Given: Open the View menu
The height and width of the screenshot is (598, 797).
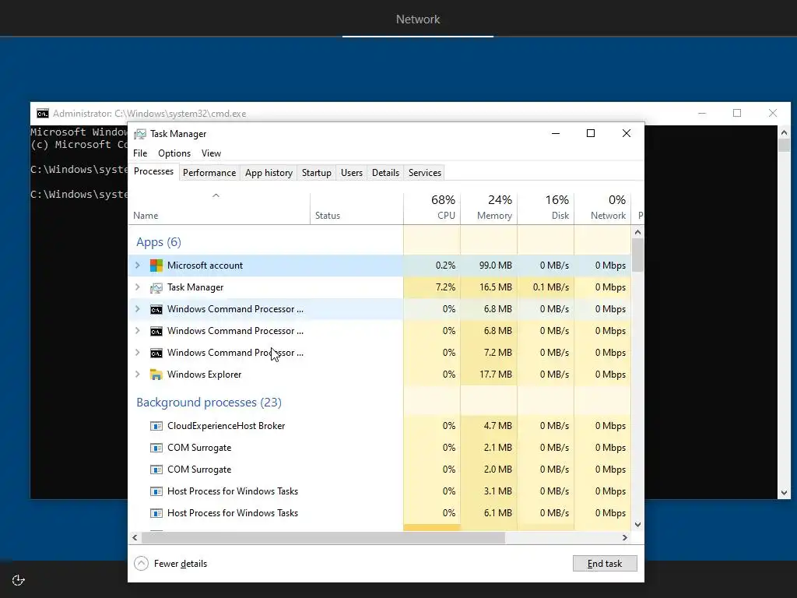Looking at the screenshot, I should (211, 153).
